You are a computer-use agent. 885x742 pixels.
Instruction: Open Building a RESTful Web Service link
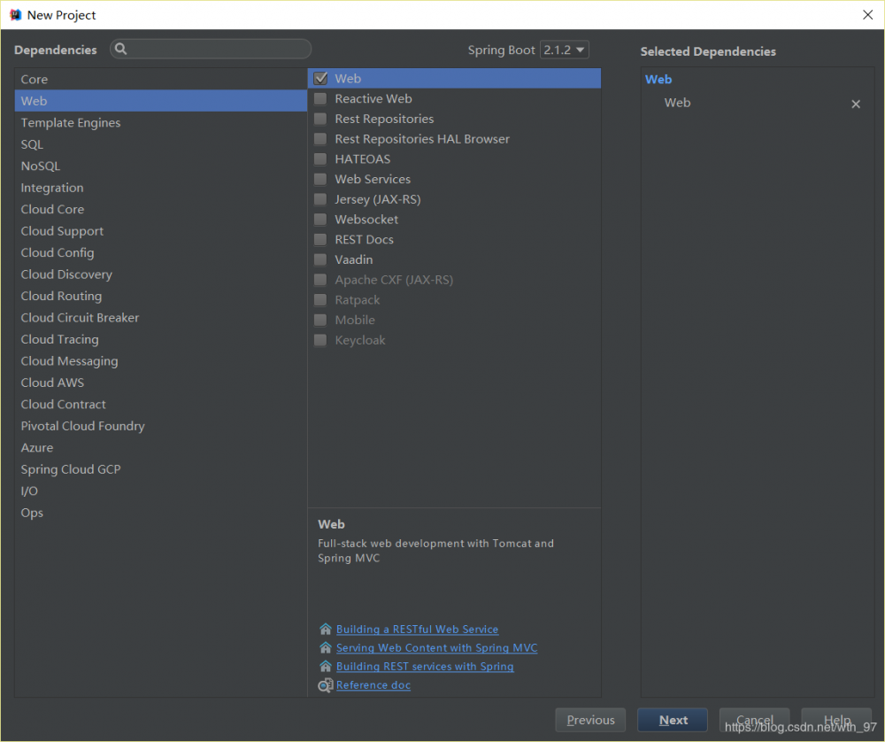(417, 629)
